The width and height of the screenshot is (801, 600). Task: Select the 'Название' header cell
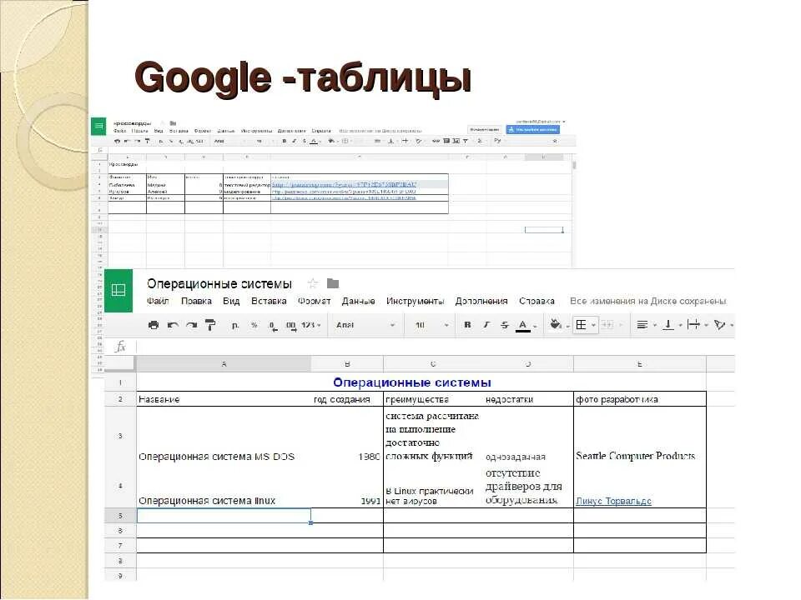tap(224, 399)
